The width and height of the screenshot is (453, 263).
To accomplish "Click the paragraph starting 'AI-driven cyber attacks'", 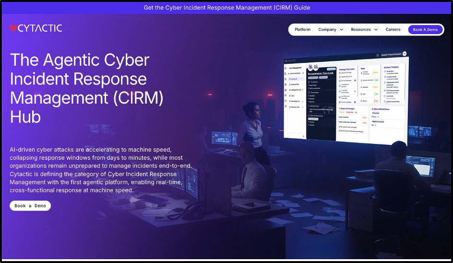I will pos(101,170).
